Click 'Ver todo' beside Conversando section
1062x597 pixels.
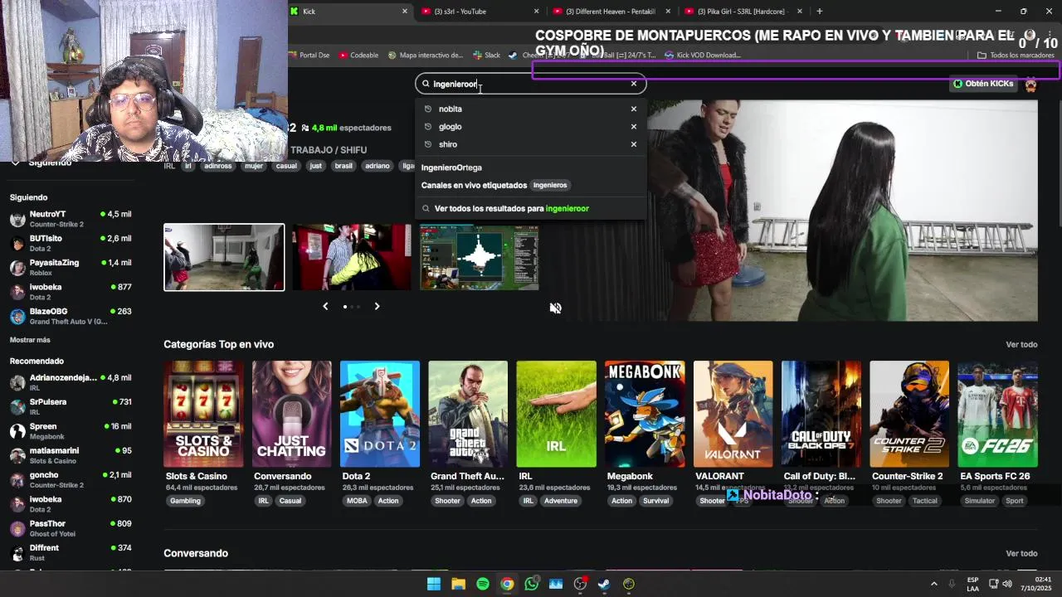pos(1021,553)
